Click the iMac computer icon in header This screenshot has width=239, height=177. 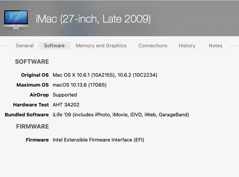click(x=16, y=19)
